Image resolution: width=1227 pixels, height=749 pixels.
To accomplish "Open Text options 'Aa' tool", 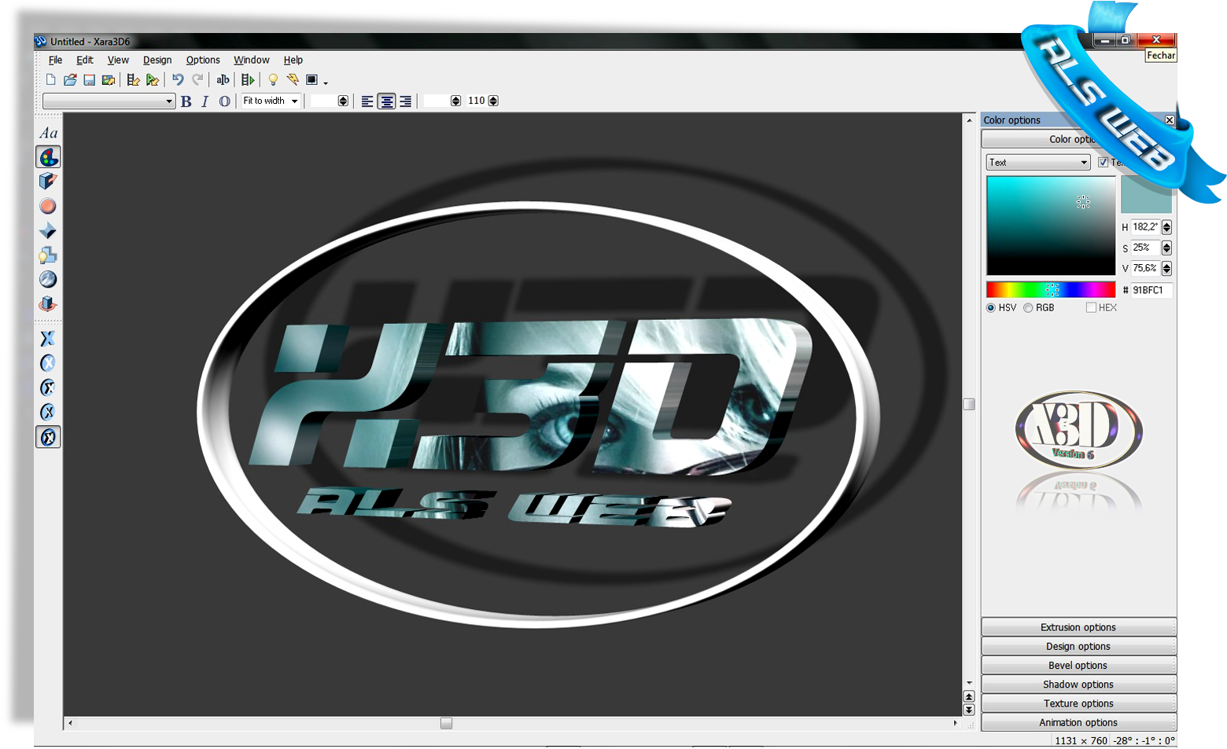I will click(48, 133).
